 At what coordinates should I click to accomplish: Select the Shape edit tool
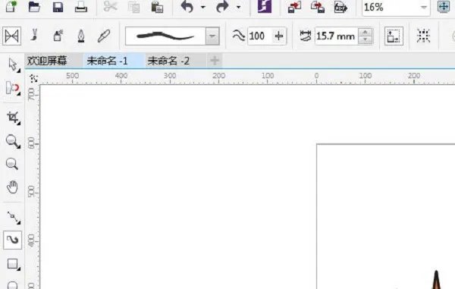(x=12, y=88)
